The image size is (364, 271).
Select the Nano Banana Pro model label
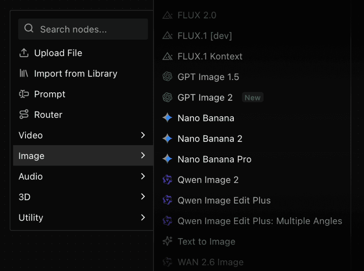pyautogui.click(x=214, y=159)
